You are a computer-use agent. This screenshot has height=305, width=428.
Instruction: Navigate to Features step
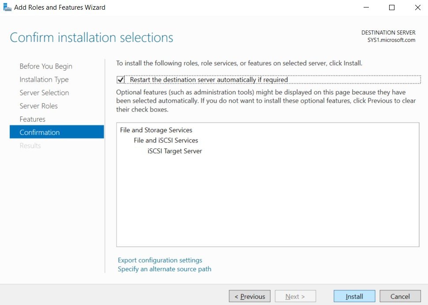[x=33, y=119]
